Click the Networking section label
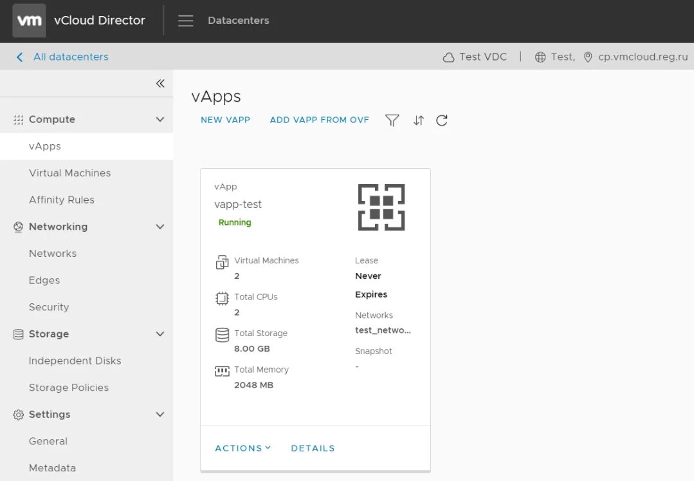 click(x=58, y=227)
